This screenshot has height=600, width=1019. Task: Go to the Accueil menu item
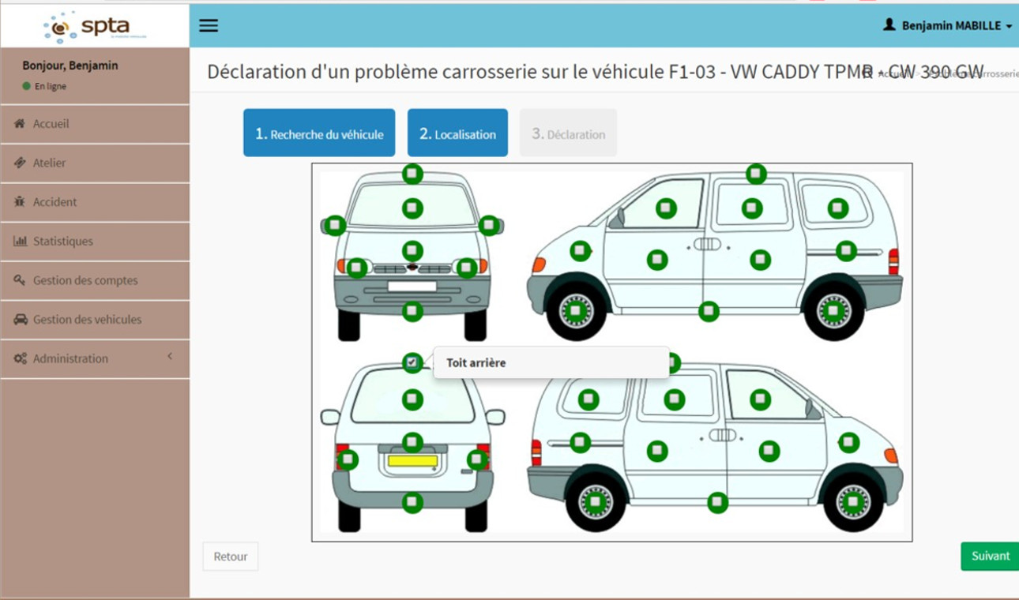point(95,124)
